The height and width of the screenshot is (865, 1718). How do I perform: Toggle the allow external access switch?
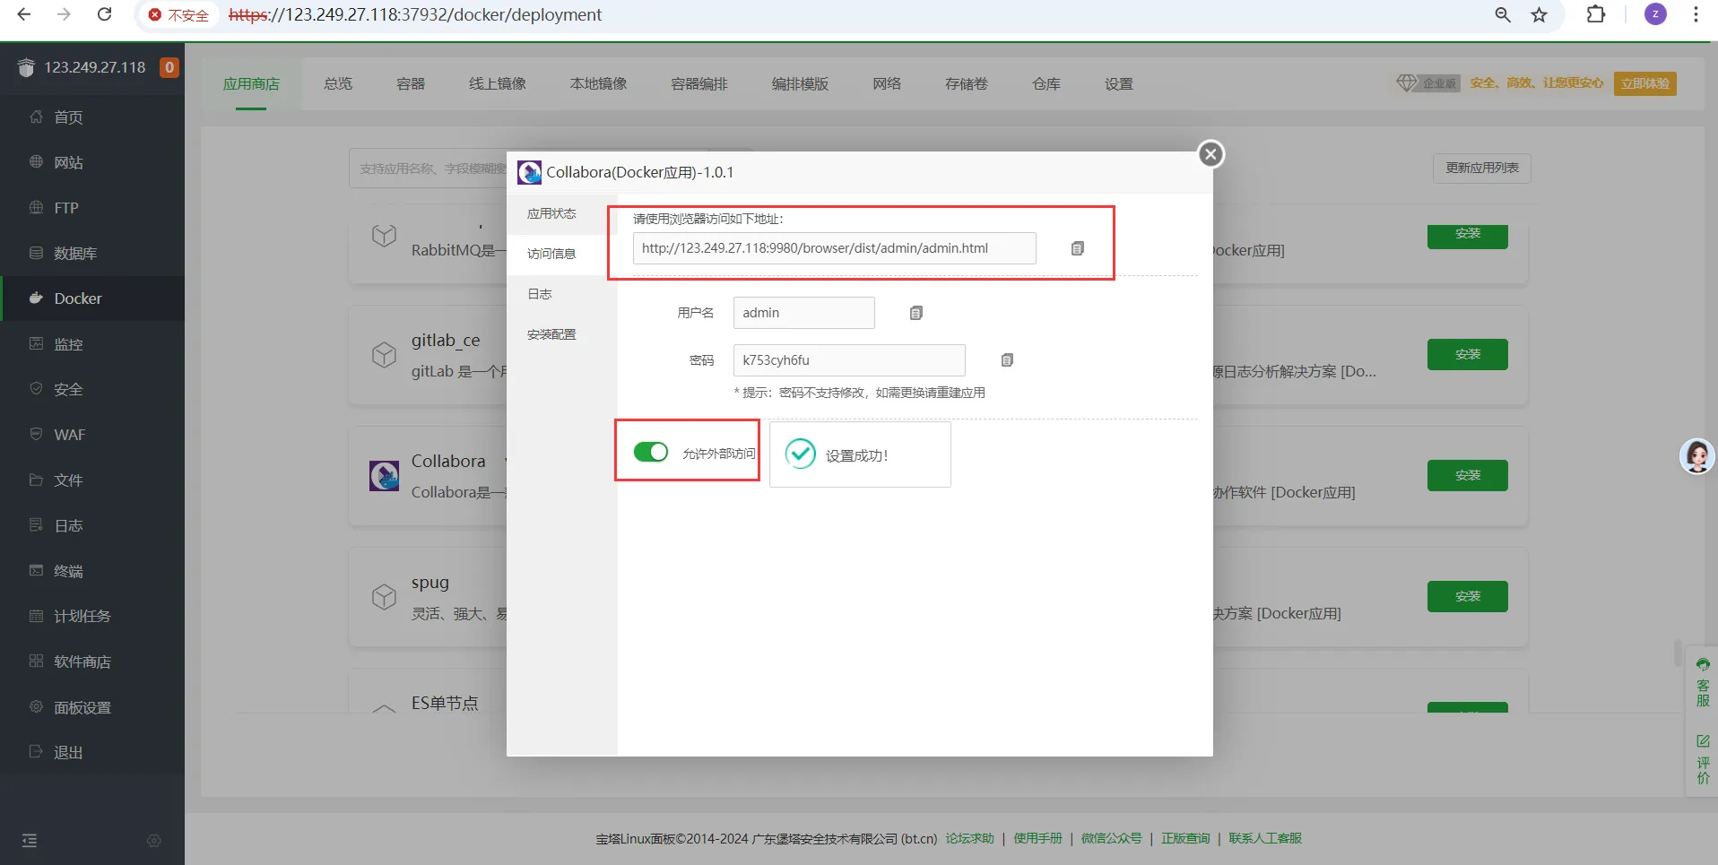[x=651, y=452]
